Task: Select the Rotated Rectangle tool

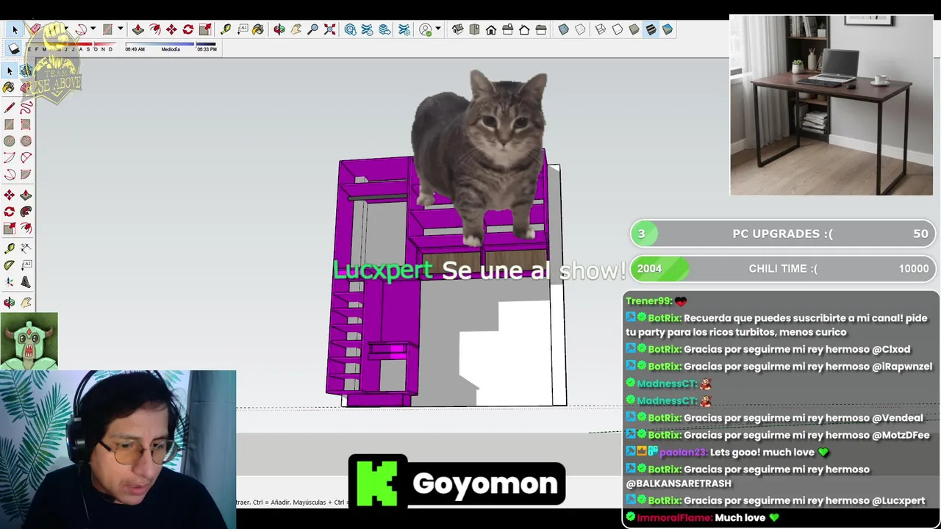Action: coord(26,124)
